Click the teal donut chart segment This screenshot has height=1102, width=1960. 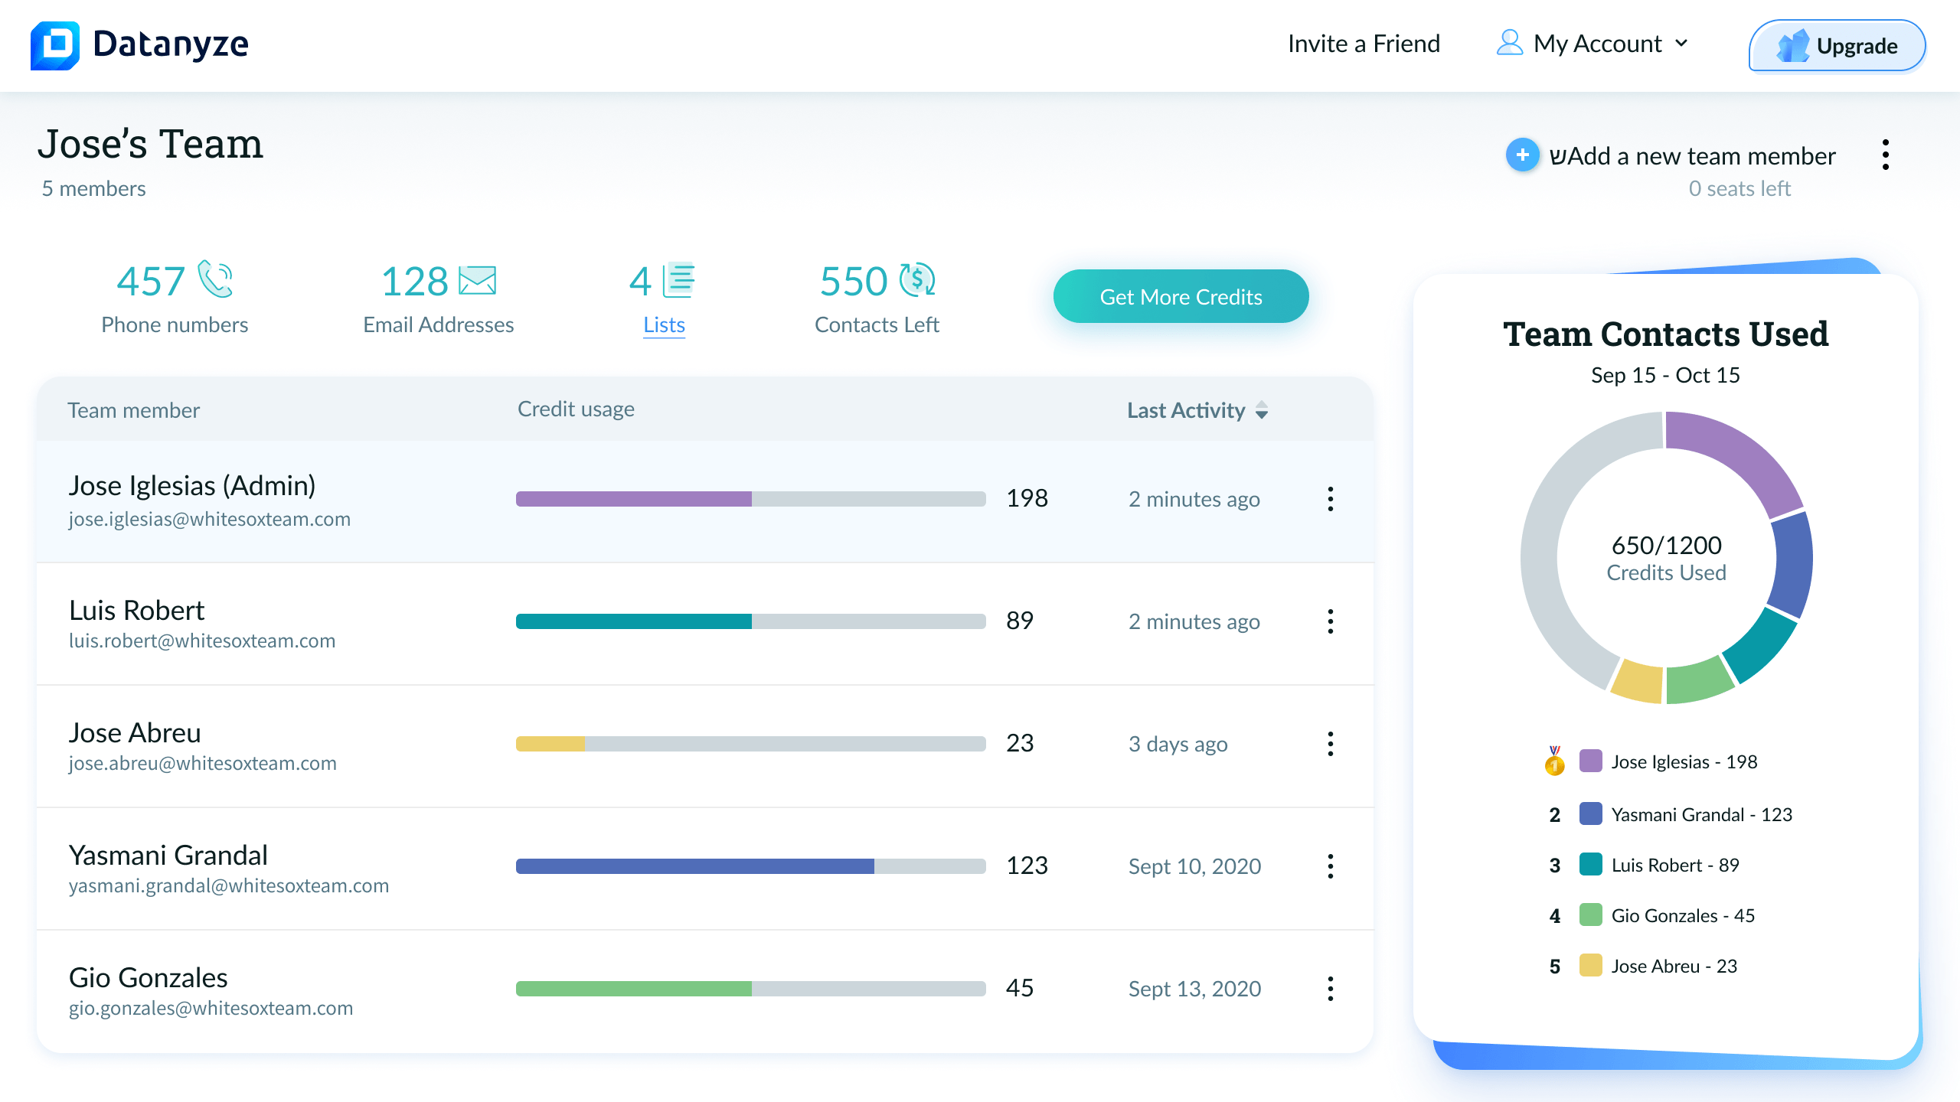tap(1762, 645)
